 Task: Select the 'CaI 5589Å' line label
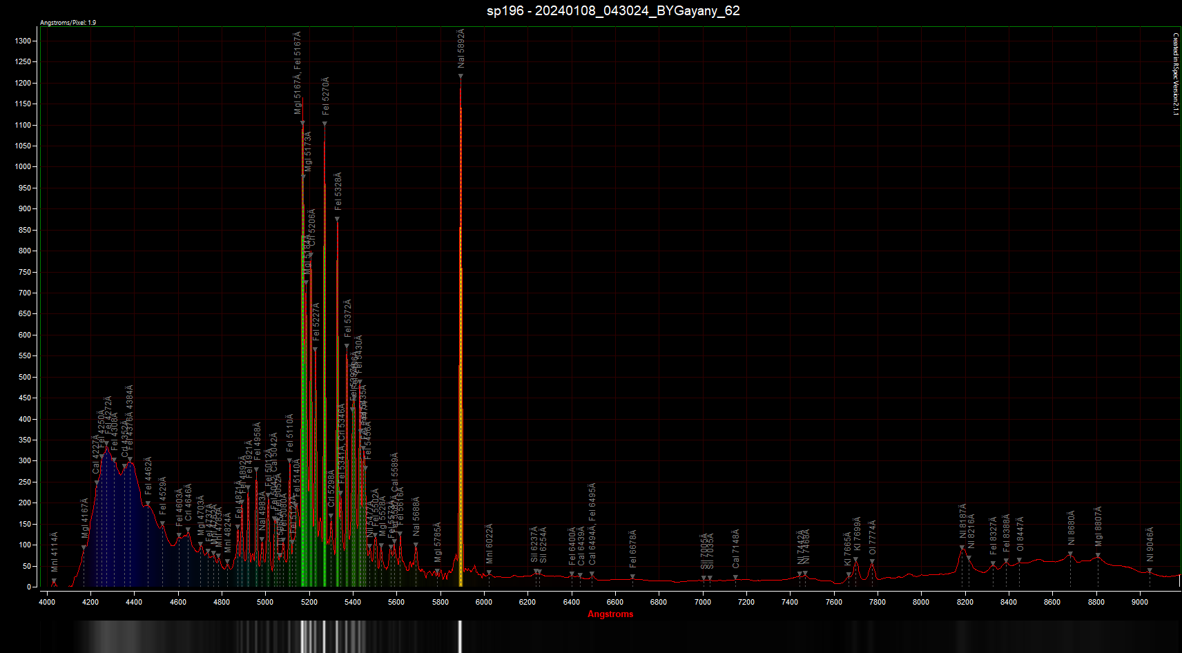pos(395,472)
